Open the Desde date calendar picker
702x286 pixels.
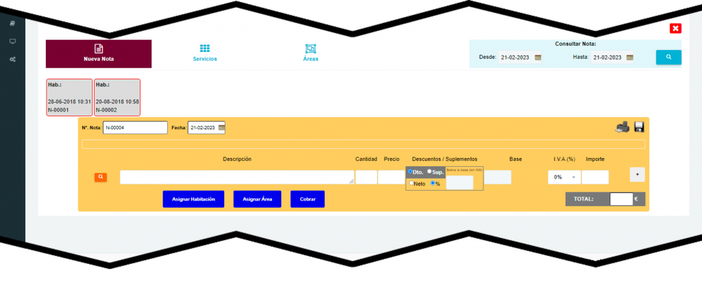pos(538,57)
